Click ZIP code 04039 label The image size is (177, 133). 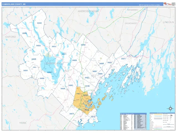tap(74, 60)
